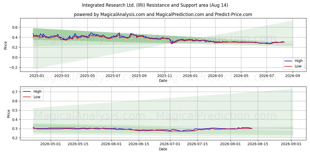
Task: Click the '2026-07-15' tick label
Action: coord(198,144)
